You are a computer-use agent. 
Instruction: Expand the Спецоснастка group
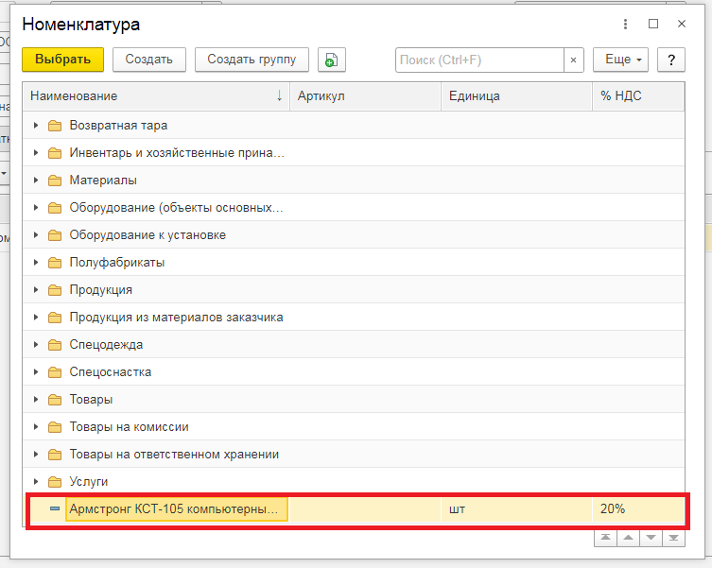(x=36, y=372)
